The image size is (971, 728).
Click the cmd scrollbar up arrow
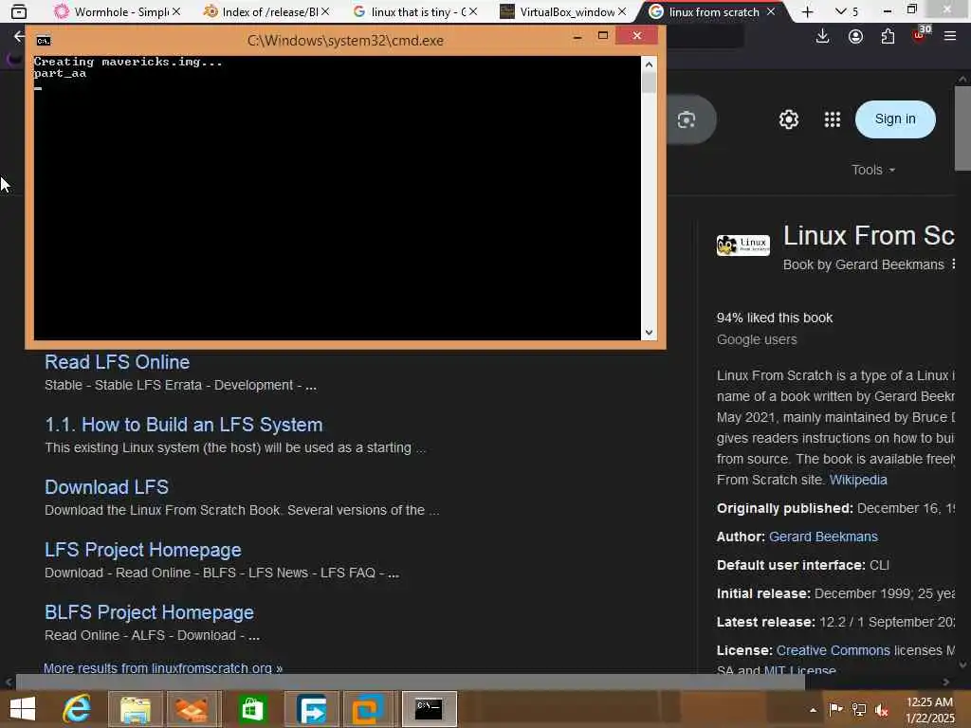(649, 64)
